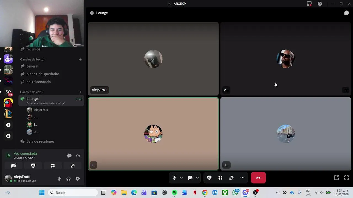Open Google Chrome from the taskbar
353x198 pixels.
tap(205, 193)
